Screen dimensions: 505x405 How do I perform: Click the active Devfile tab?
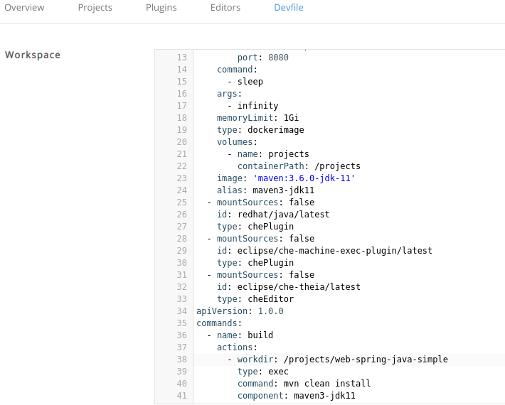(289, 8)
